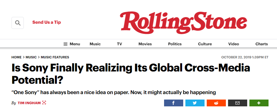Screen dimensions: 277x111
Task: Go to TV section
Action: click(119, 44)
